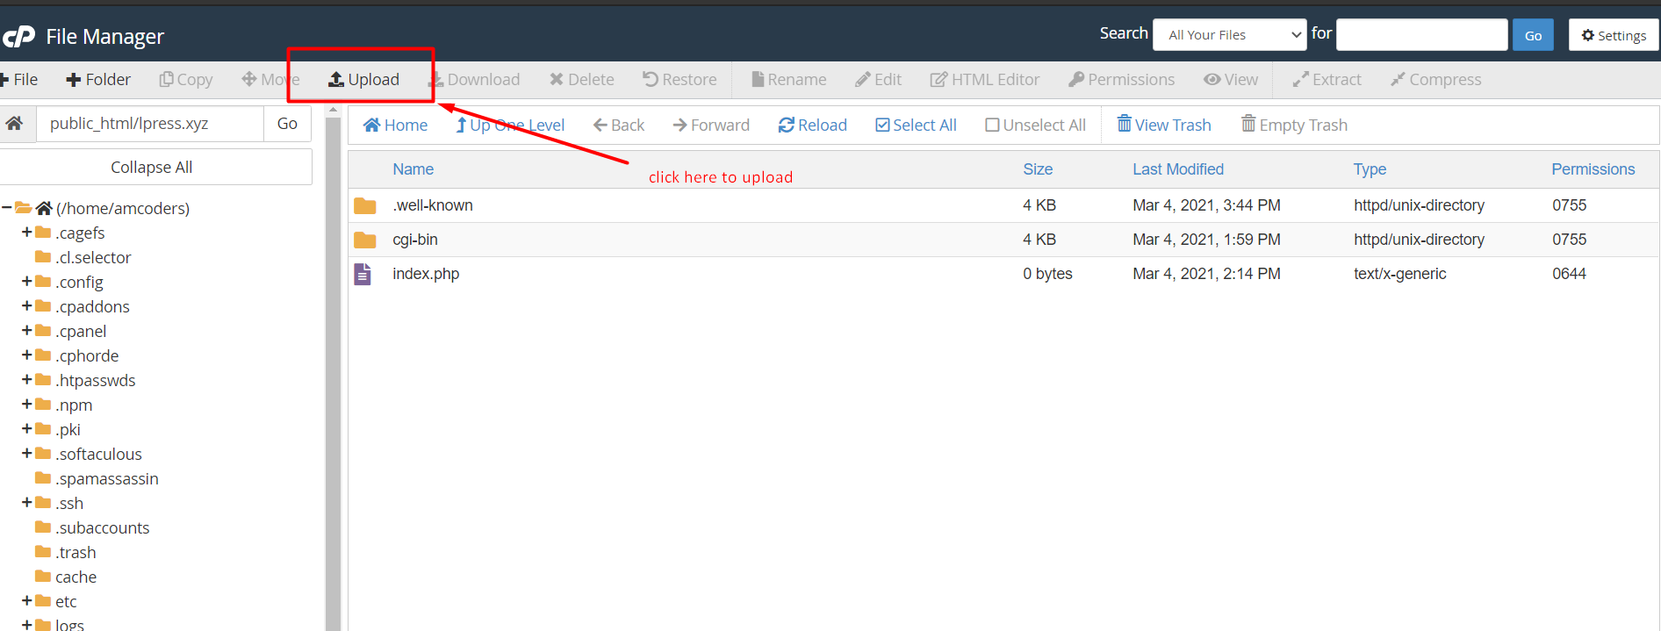Click the Unselect All checkbox
The image size is (1661, 631).
pos(992,125)
